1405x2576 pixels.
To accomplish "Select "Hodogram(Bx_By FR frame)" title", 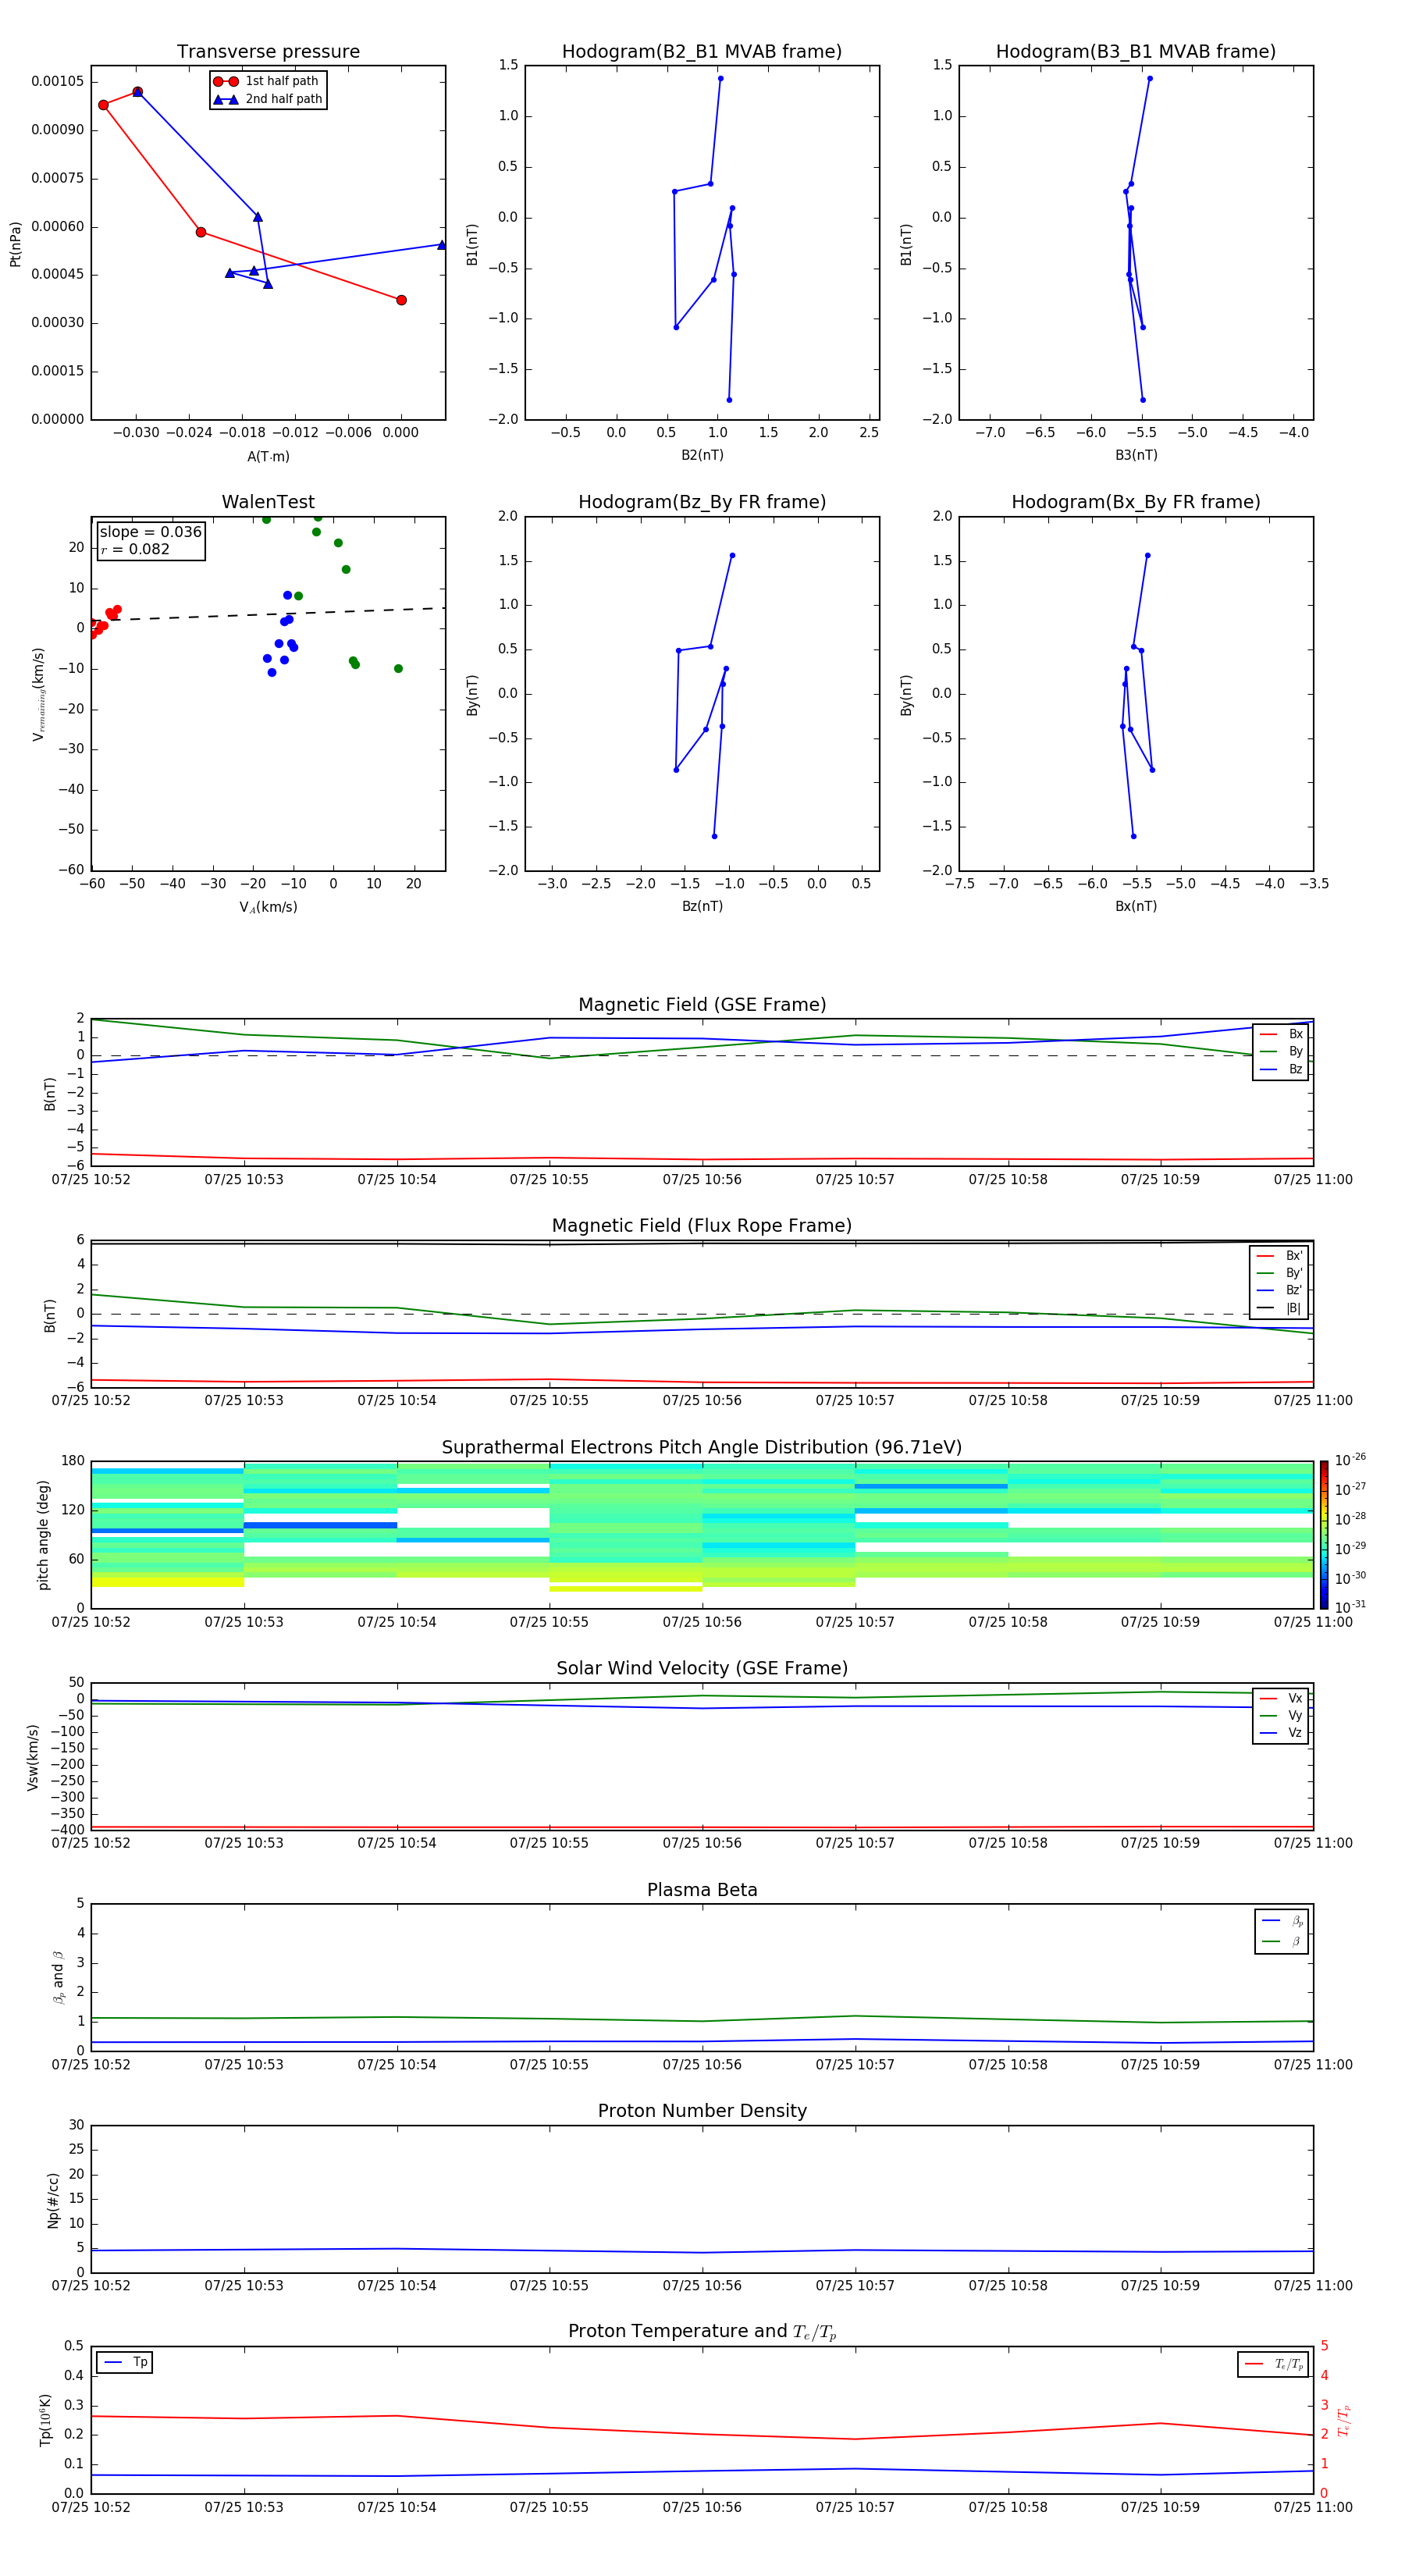I will [x=1136, y=502].
